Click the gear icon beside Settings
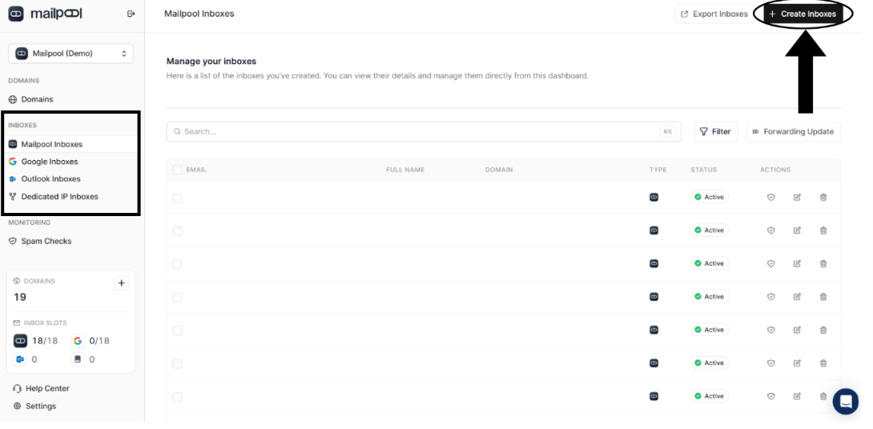The image size is (873, 429). tap(18, 406)
